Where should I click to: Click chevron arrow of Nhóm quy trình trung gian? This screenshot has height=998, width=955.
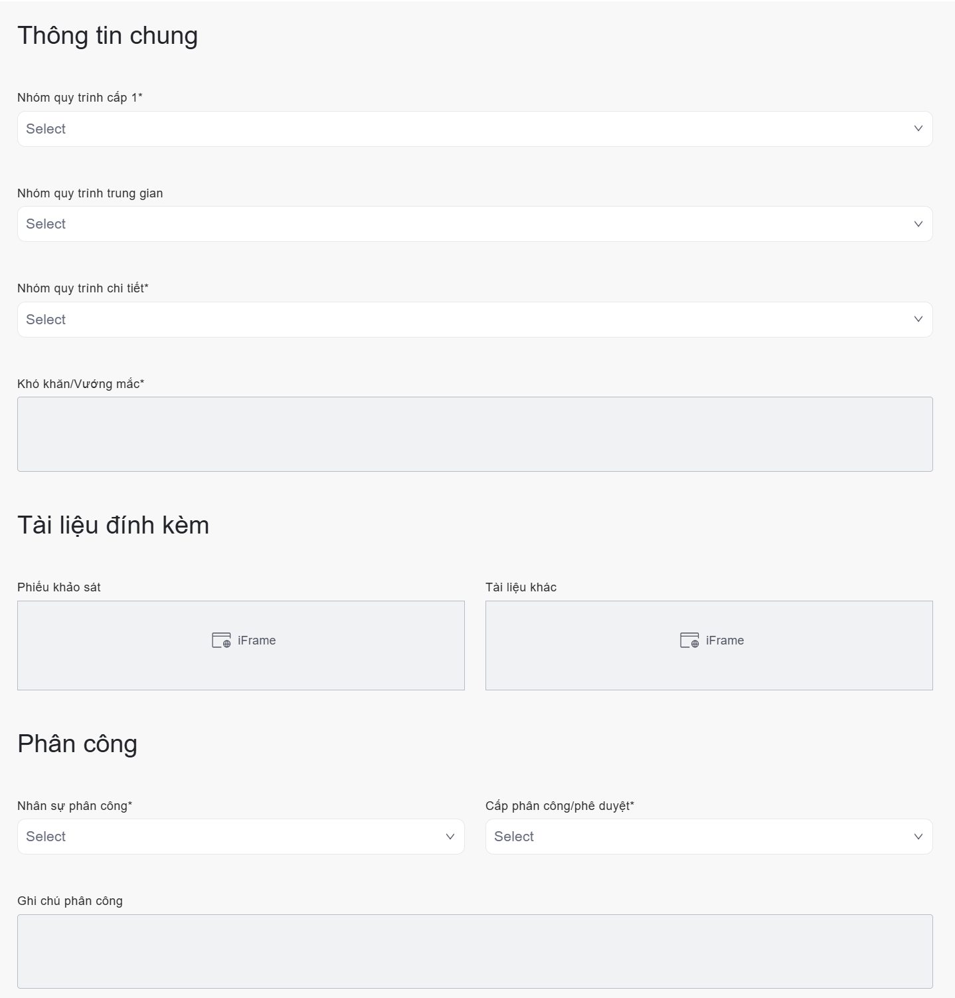[918, 224]
